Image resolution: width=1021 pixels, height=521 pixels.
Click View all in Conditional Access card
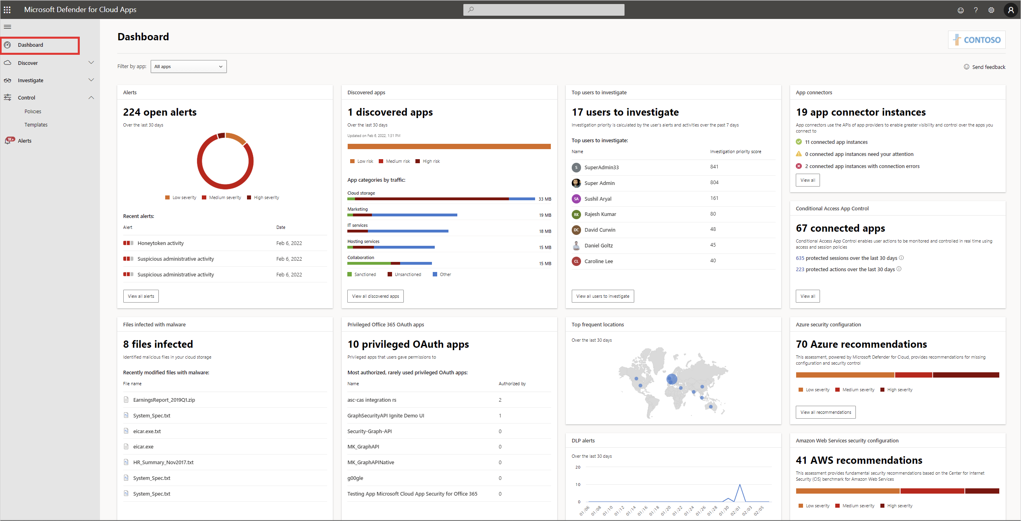(808, 296)
